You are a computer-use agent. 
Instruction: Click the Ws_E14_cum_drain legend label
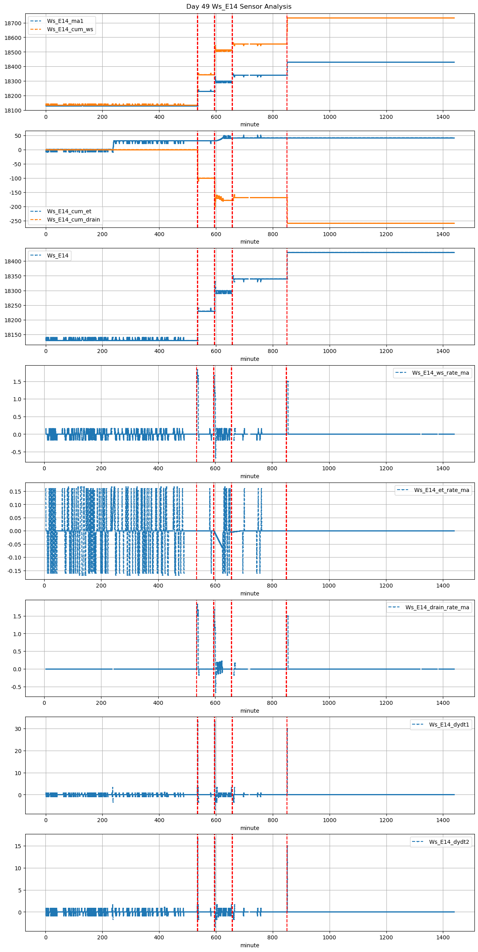(73, 220)
